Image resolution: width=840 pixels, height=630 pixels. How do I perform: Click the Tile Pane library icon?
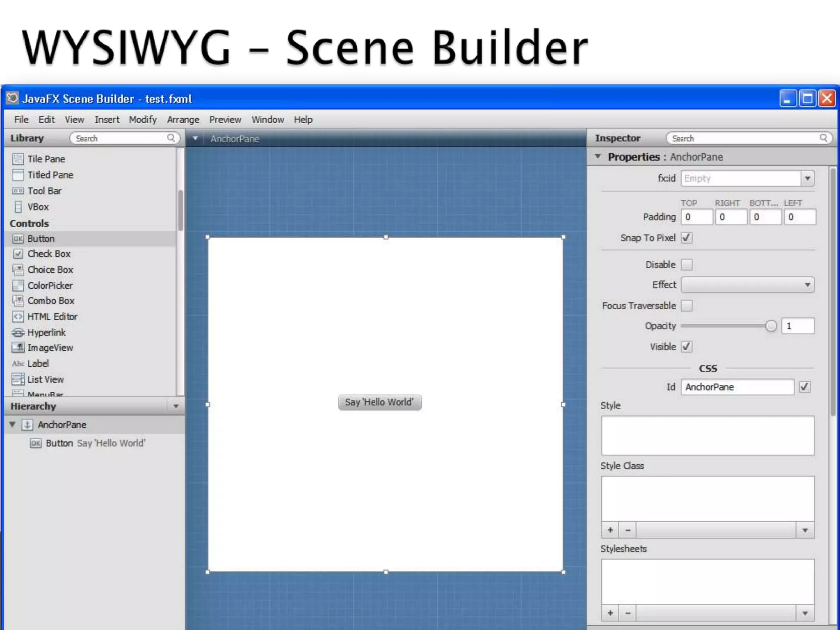coord(18,159)
